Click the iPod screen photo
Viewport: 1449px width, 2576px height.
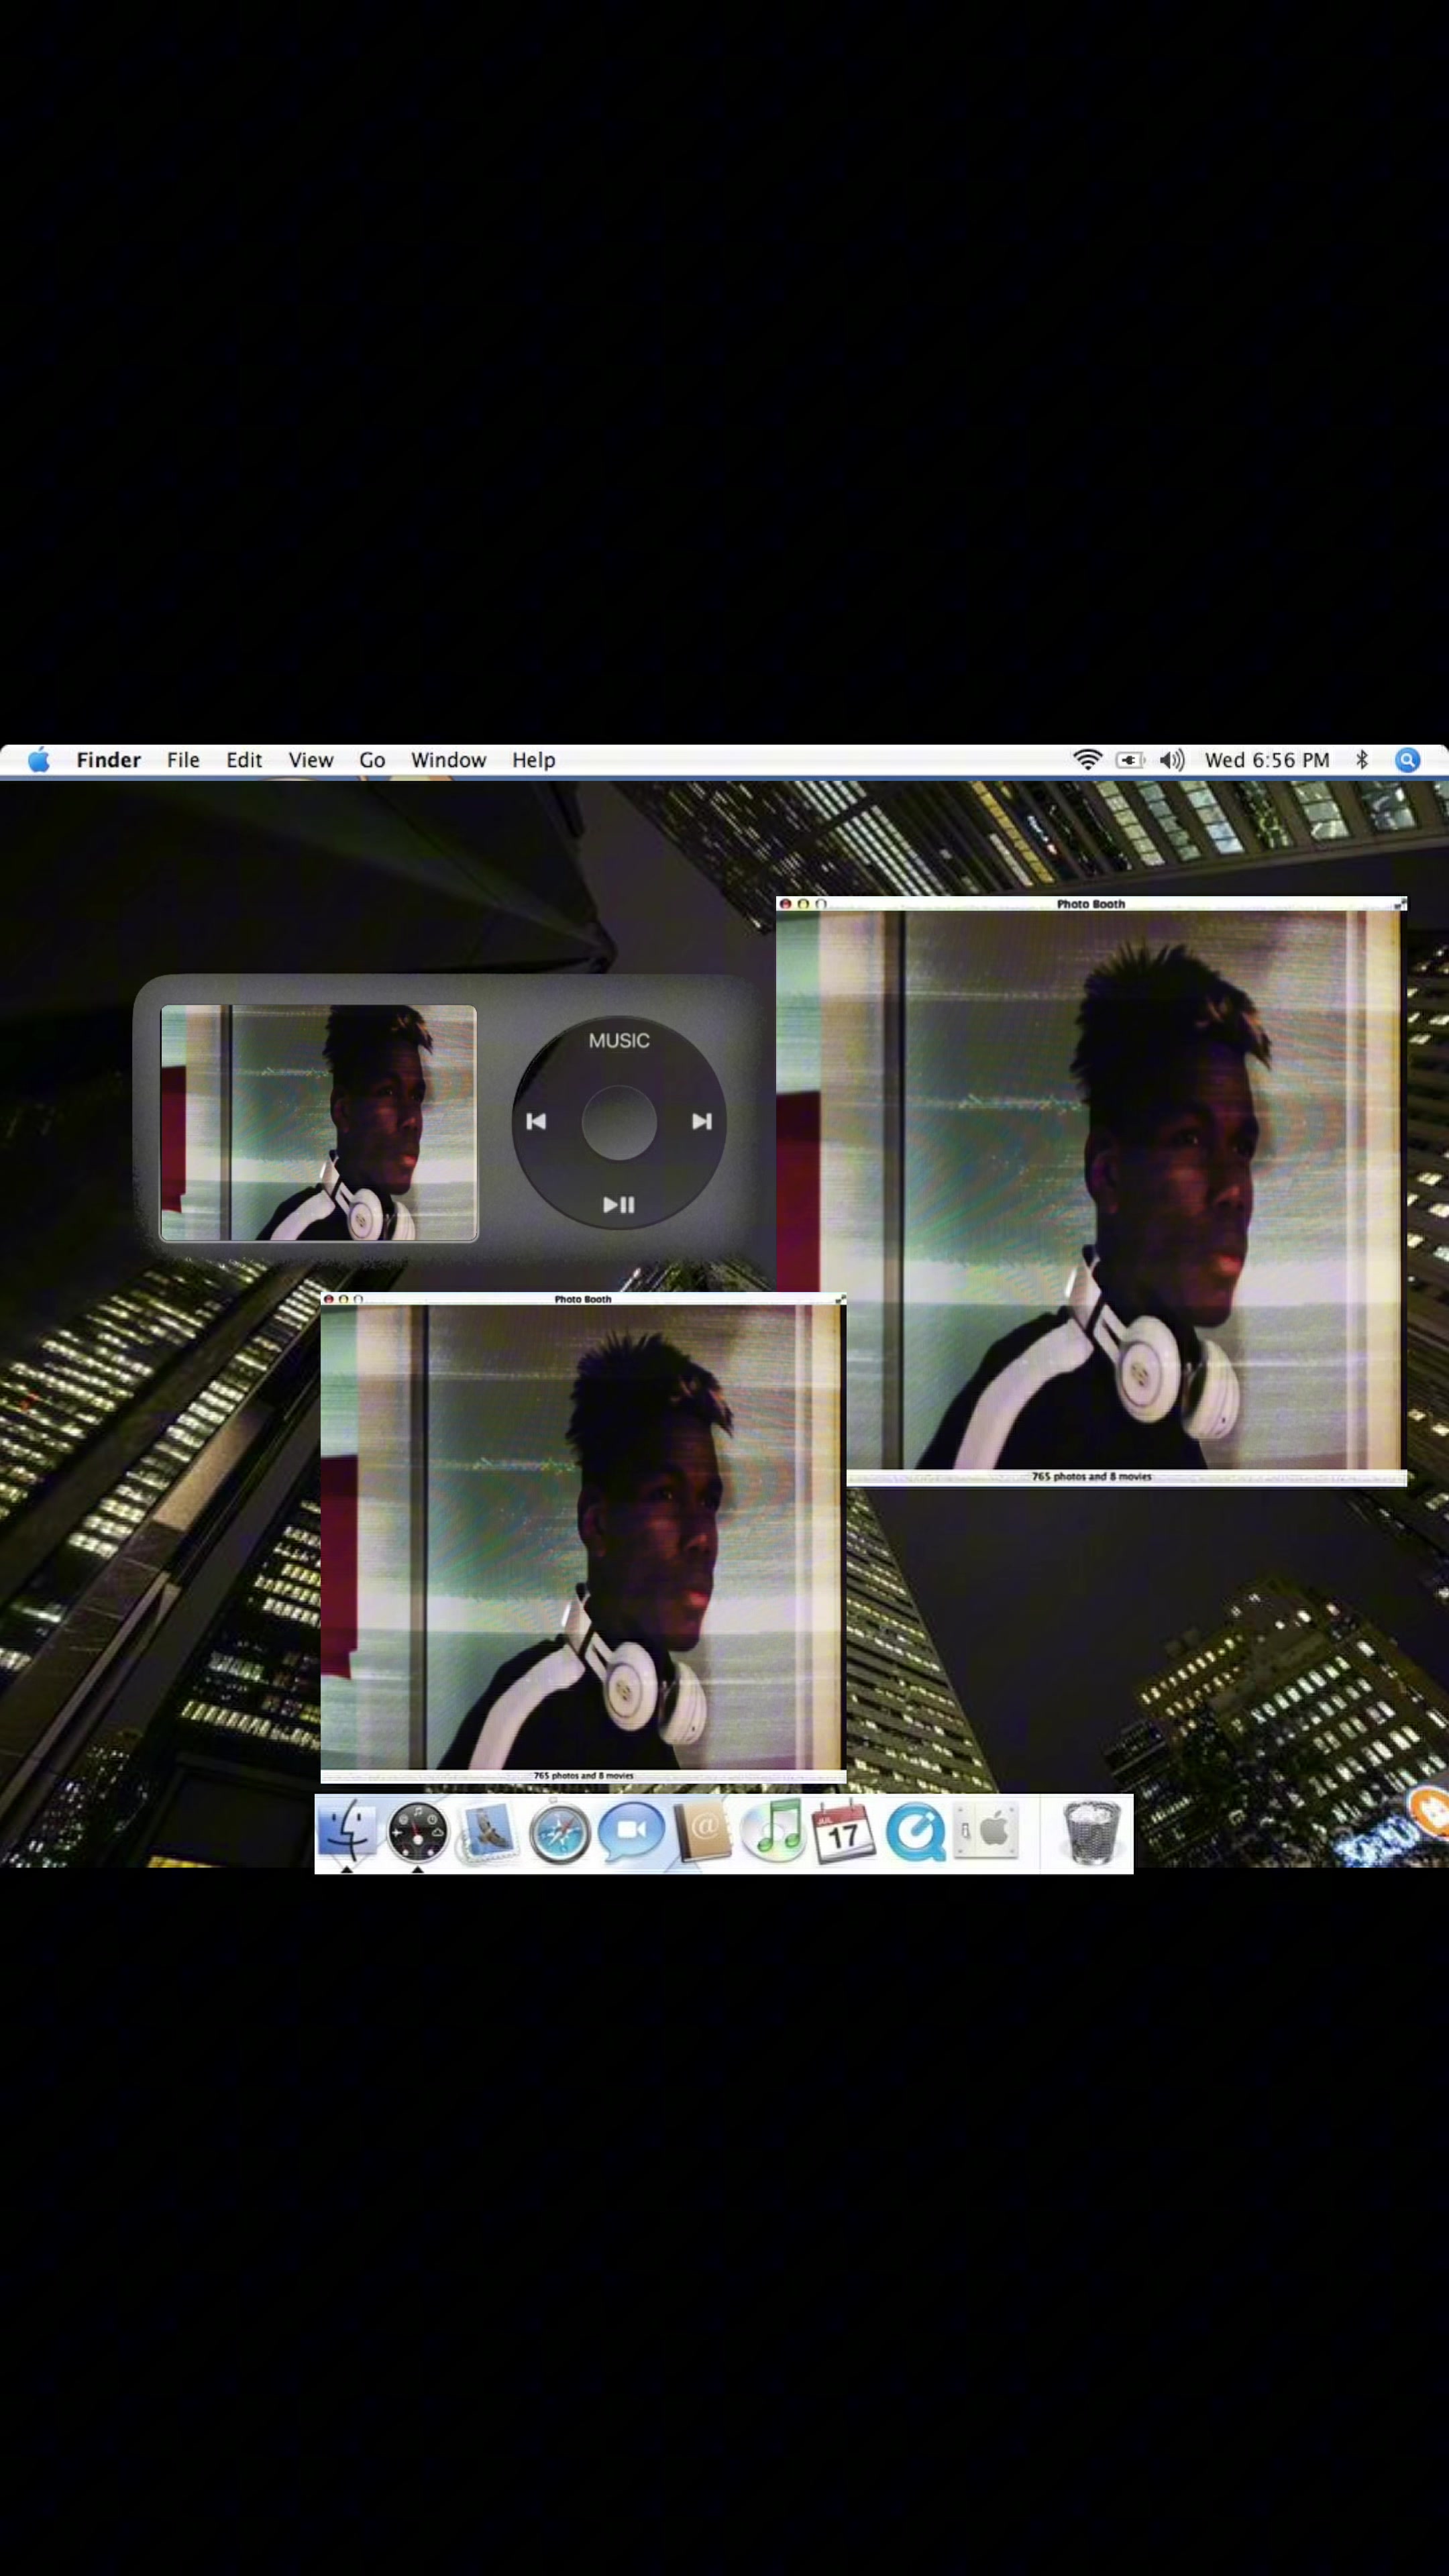(319, 1123)
